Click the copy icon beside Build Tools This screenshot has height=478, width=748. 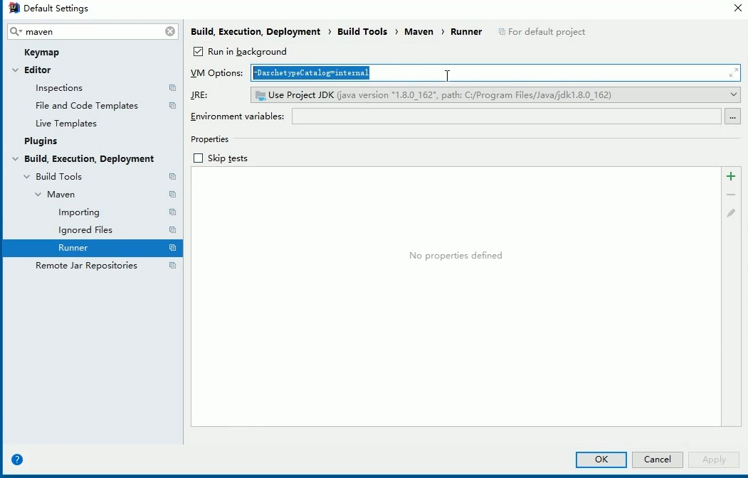click(x=173, y=177)
